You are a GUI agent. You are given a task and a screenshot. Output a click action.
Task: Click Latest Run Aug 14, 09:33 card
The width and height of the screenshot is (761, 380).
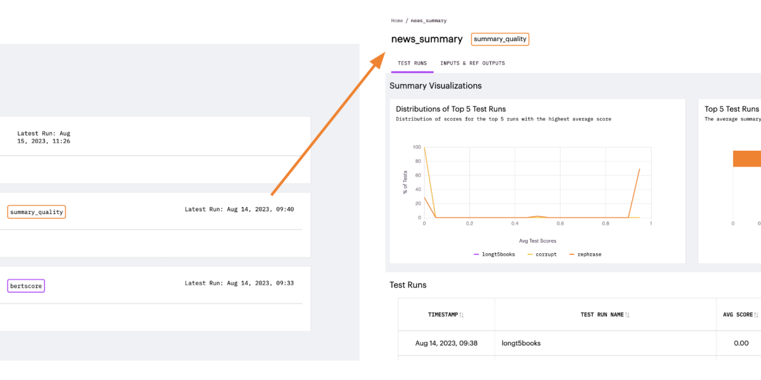(x=155, y=298)
